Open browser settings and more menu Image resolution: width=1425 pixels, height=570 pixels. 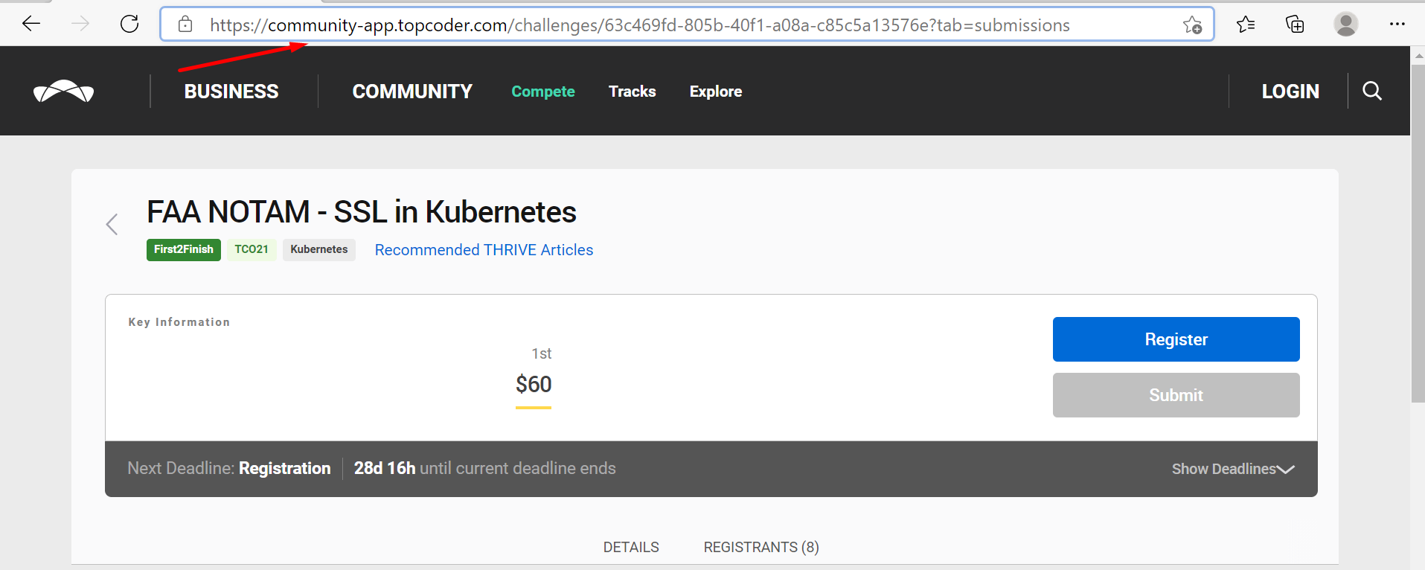[1397, 25]
